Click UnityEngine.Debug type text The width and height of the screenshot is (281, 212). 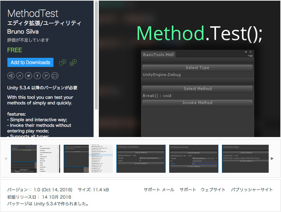[162, 75]
